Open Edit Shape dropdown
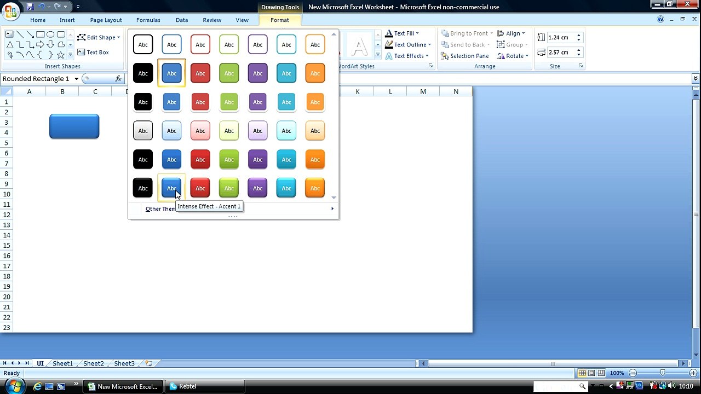This screenshot has width=701, height=394. (x=99, y=37)
